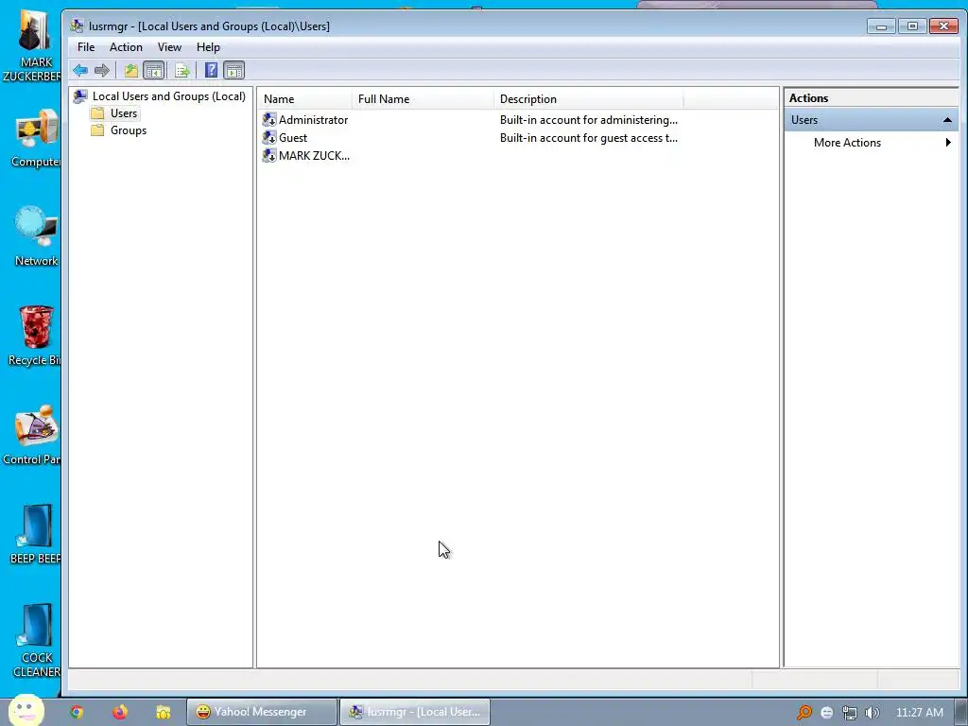The width and height of the screenshot is (968, 726).
Task: Click the lusrmgr taskbar button
Action: pos(415,712)
